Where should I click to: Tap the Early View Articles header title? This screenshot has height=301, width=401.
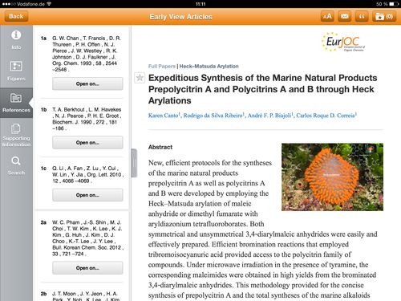tap(180, 17)
